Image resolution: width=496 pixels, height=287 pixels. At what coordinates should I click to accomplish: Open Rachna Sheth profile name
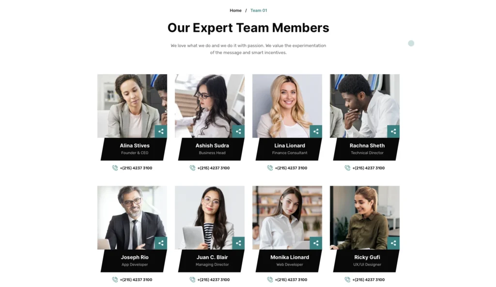click(367, 145)
